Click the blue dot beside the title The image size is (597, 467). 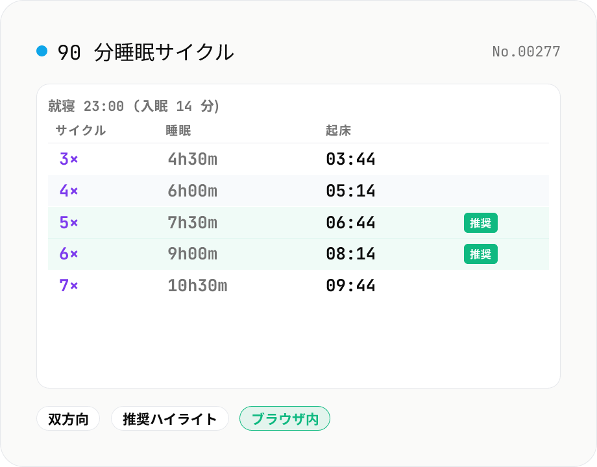tap(42, 51)
